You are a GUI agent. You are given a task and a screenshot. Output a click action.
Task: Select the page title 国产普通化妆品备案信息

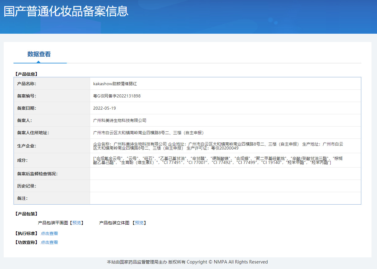(x=66, y=11)
